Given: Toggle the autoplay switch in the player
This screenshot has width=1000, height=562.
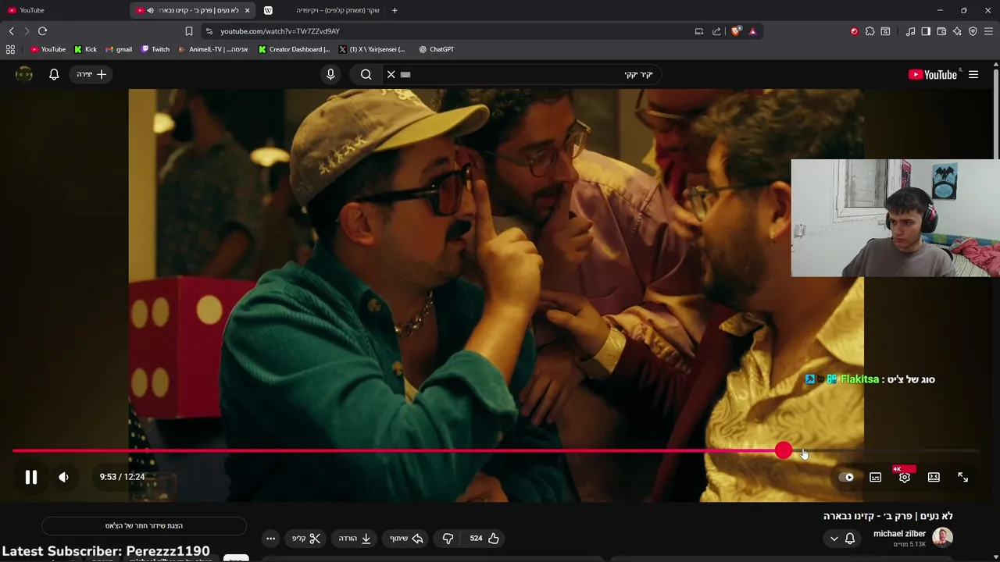Looking at the screenshot, I should click(x=847, y=477).
